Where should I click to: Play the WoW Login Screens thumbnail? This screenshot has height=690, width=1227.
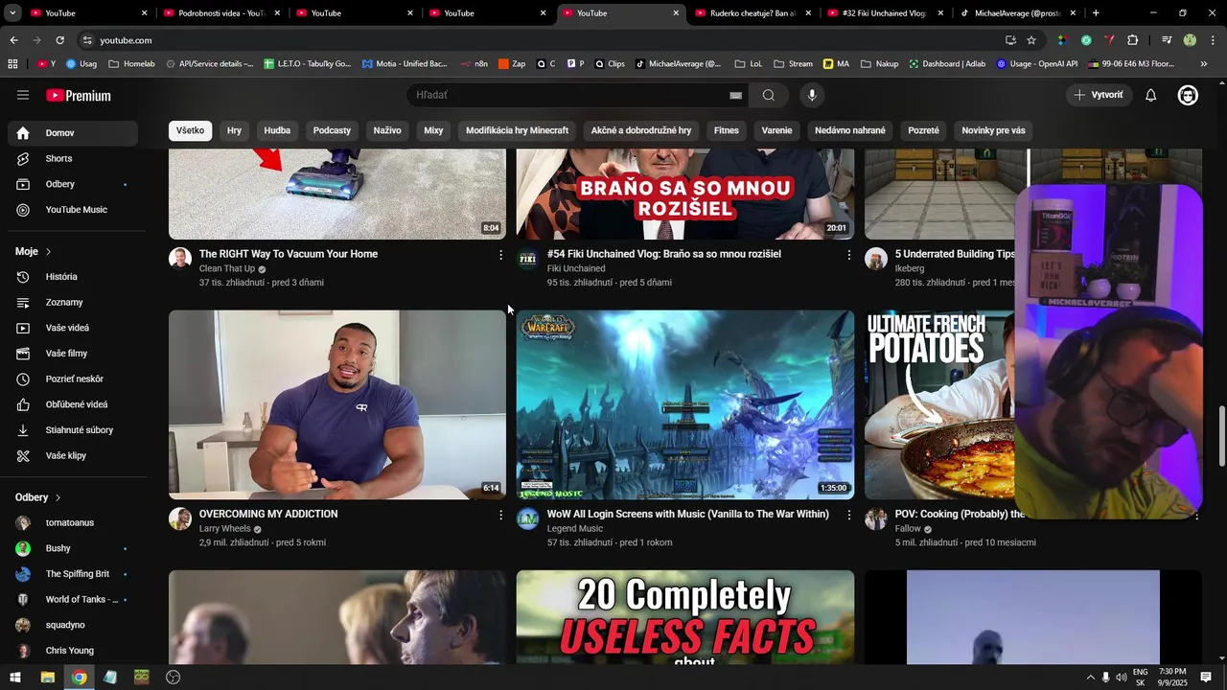685,404
